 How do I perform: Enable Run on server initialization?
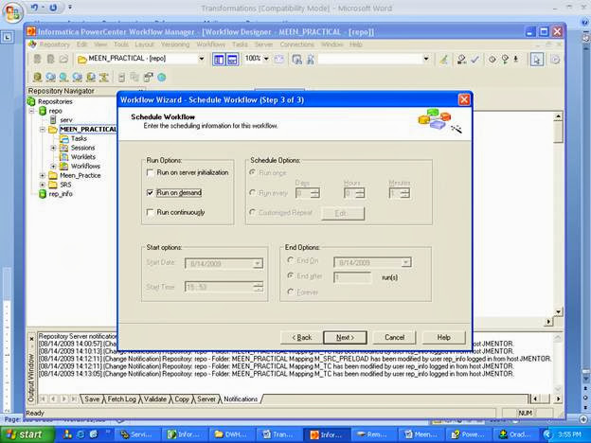point(150,173)
